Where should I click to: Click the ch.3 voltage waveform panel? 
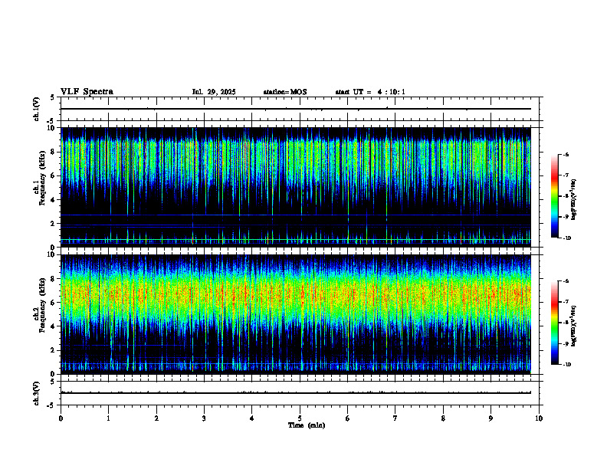pos(300,393)
